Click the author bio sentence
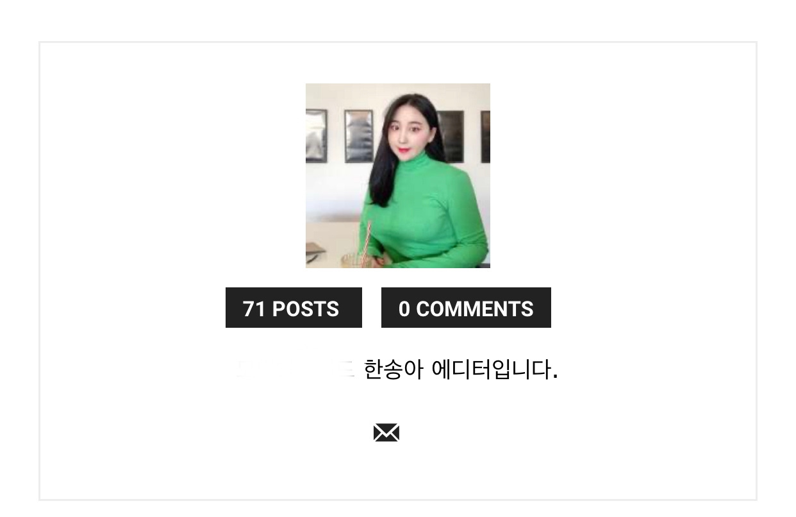Image resolution: width=796 pixels, height=517 pixels. (x=397, y=369)
